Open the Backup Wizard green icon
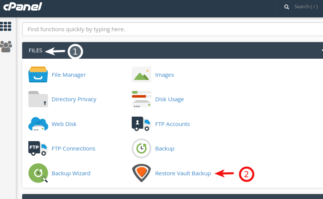Image resolution: width=323 pixels, height=199 pixels. click(x=38, y=173)
